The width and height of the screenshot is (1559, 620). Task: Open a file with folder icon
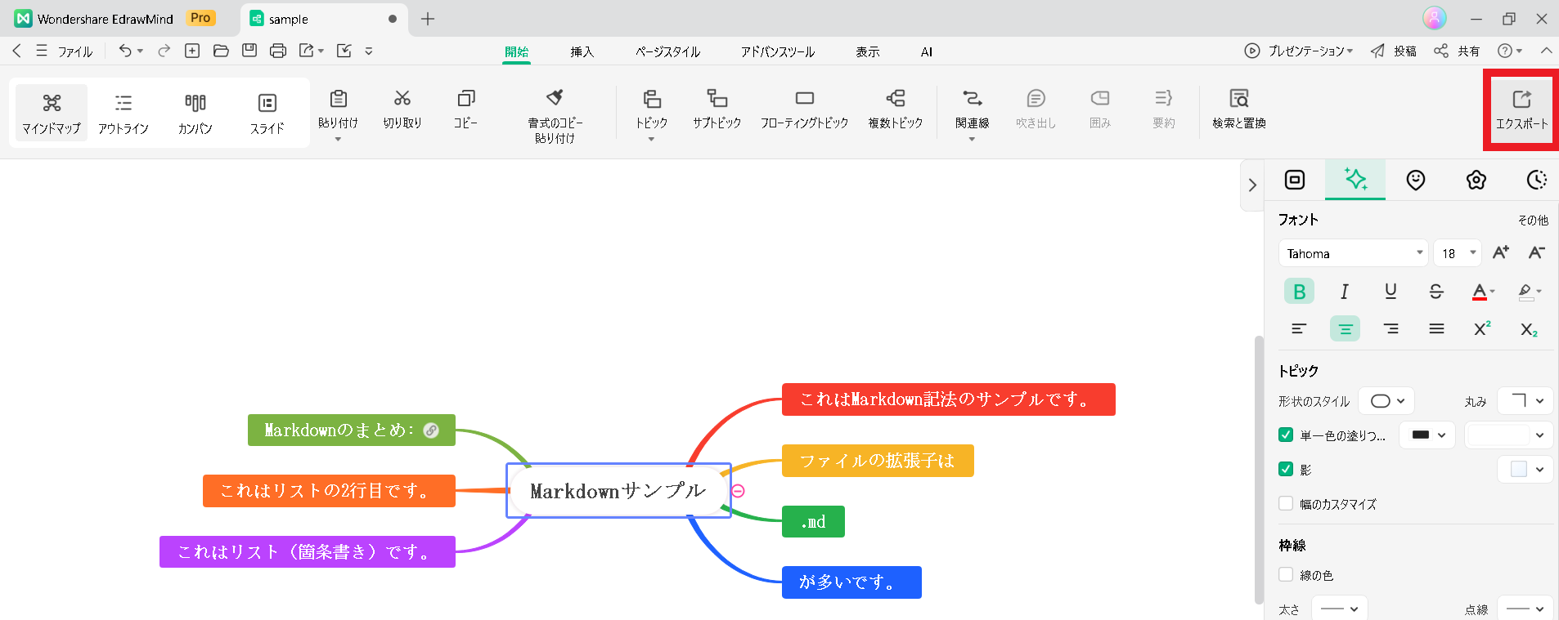(x=221, y=51)
